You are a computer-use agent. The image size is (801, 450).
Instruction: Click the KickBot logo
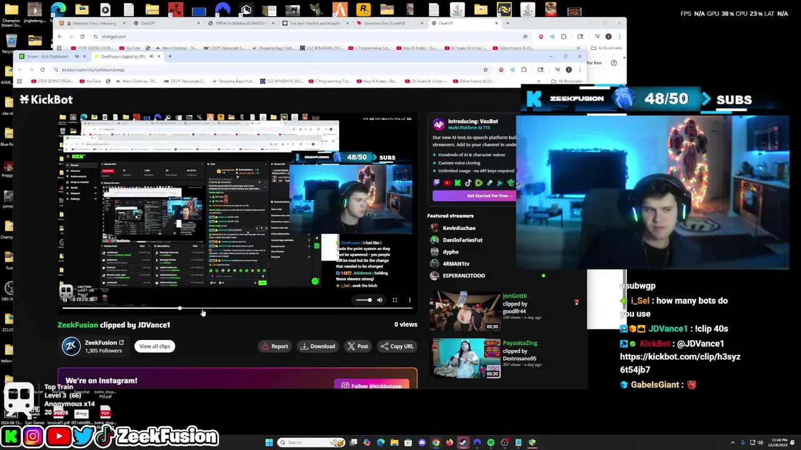(46, 99)
